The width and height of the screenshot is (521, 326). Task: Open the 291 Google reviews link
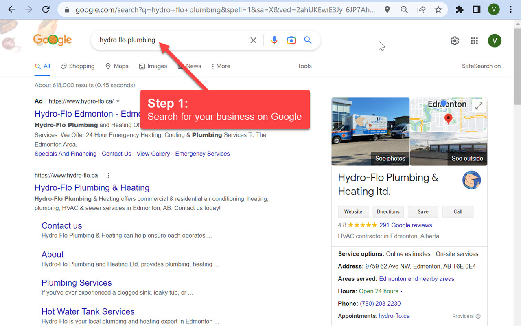click(x=406, y=225)
